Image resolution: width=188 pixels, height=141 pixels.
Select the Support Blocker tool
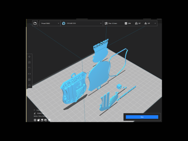[x=29, y=85]
